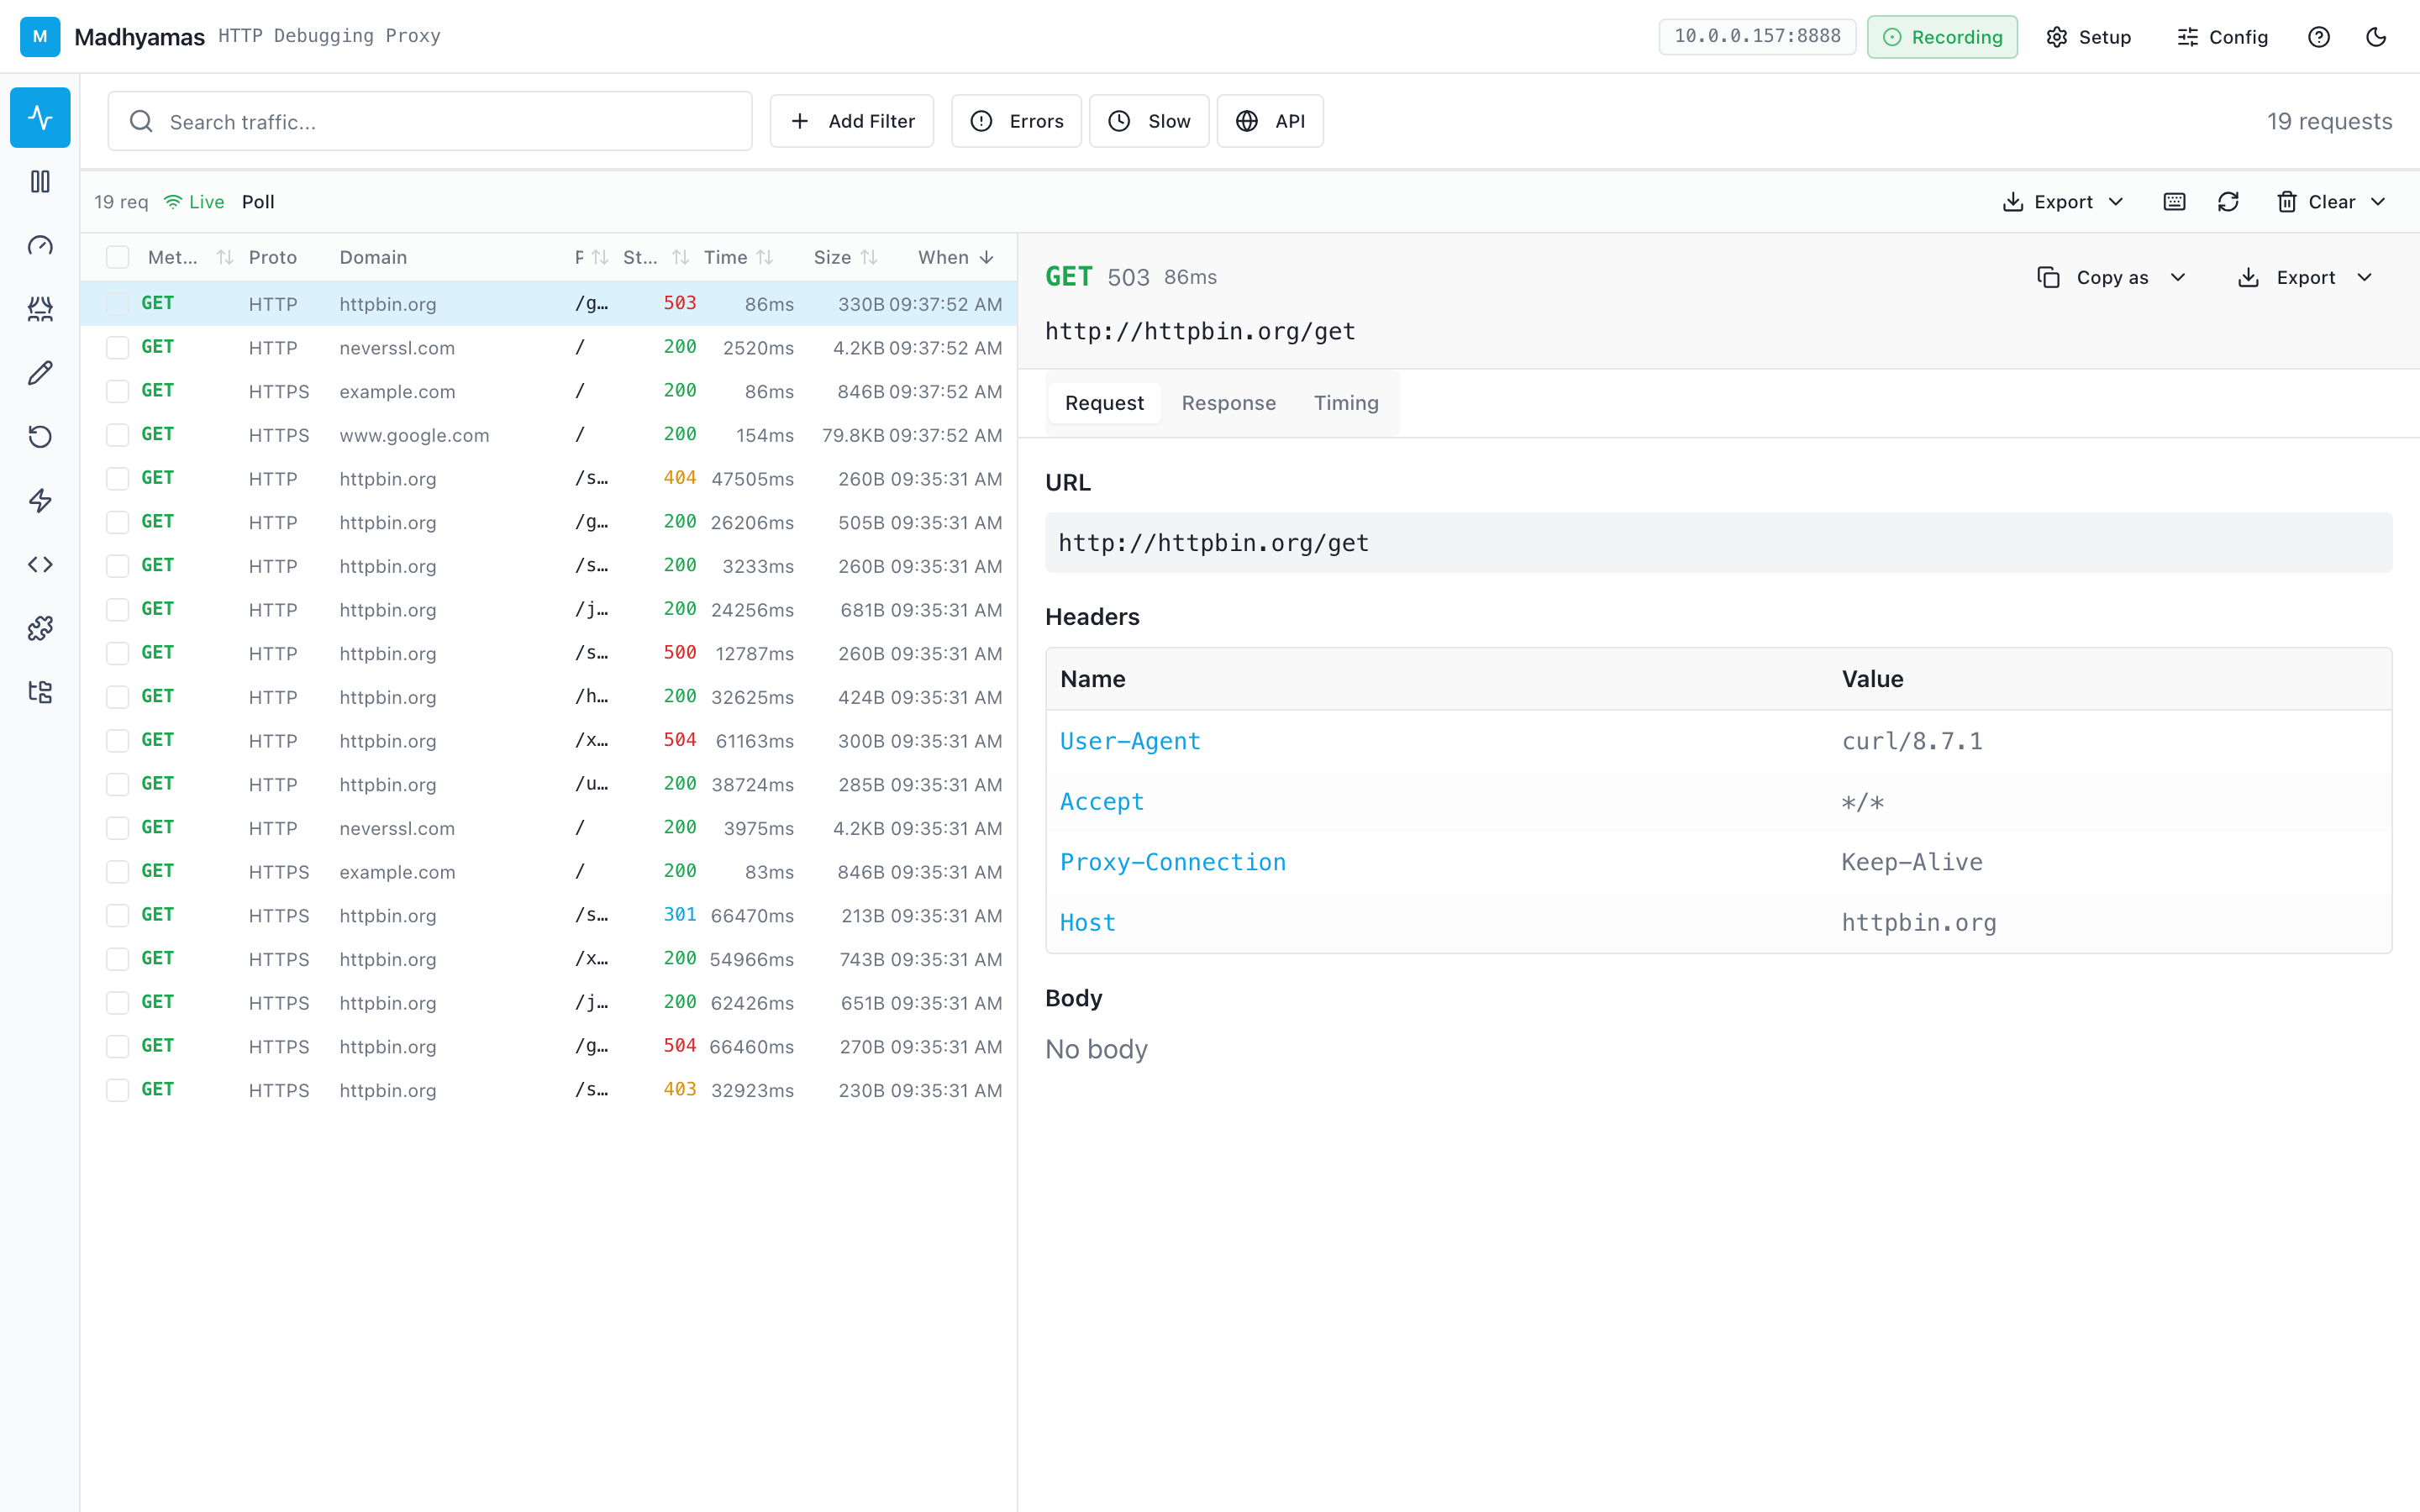This screenshot has width=2420, height=1512.
Task: Switch to the Response tab
Action: 1229,403
